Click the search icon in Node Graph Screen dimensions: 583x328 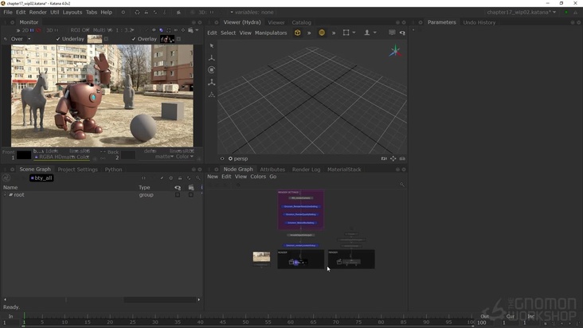[402, 184]
